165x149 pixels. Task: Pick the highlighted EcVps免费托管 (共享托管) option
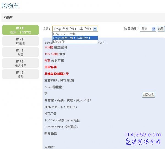(71, 38)
